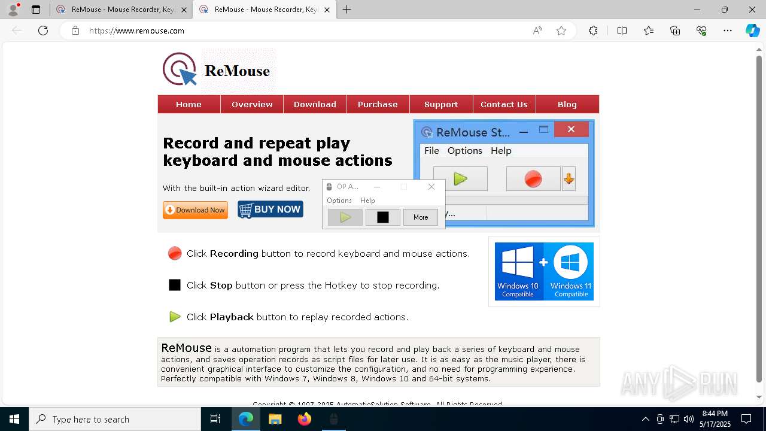Screen dimensions: 766x431
Task: Click the browser back arrow
Action: pos(17,31)
